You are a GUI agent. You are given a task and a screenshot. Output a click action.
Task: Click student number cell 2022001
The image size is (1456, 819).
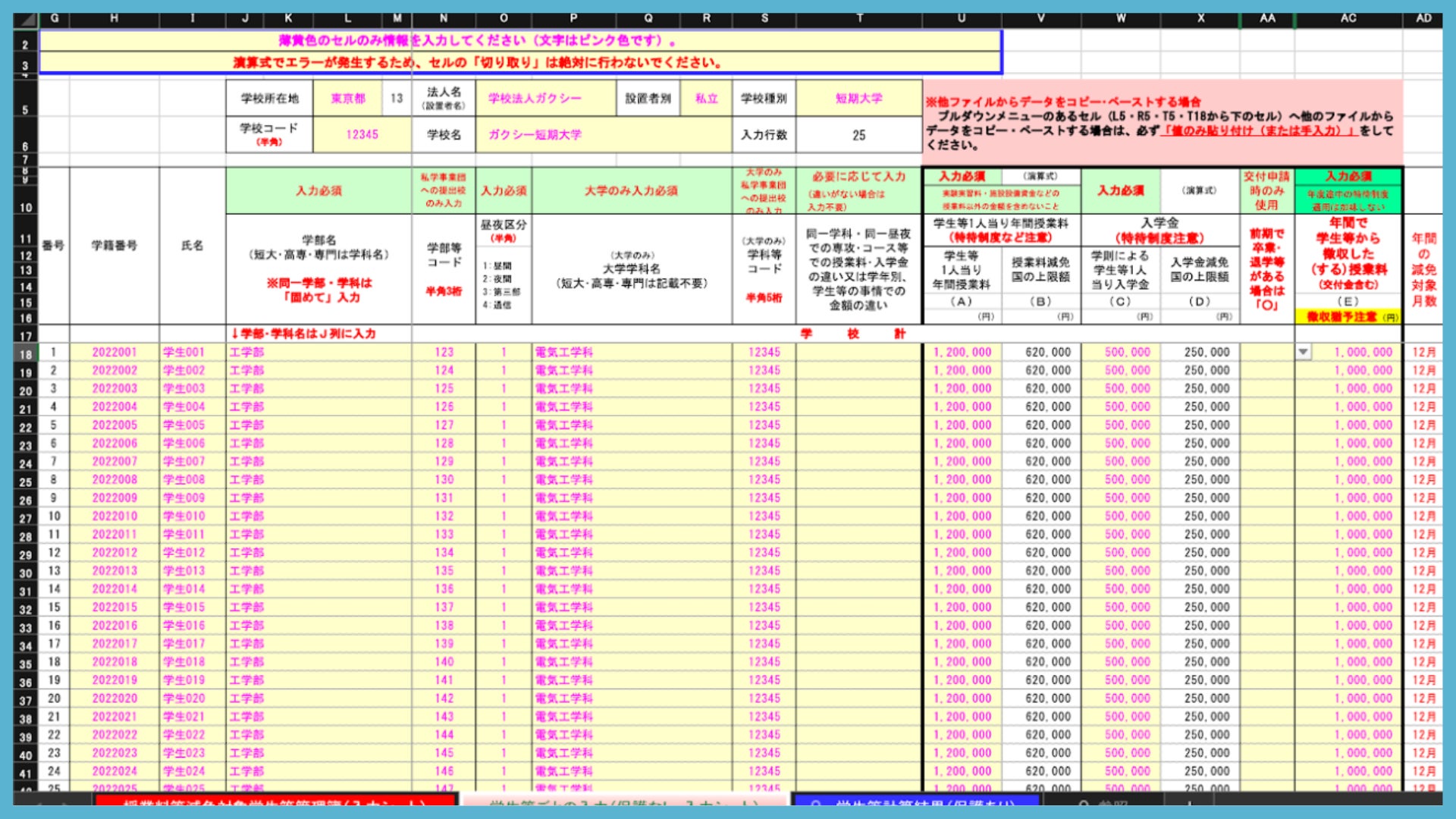[115, 353]
